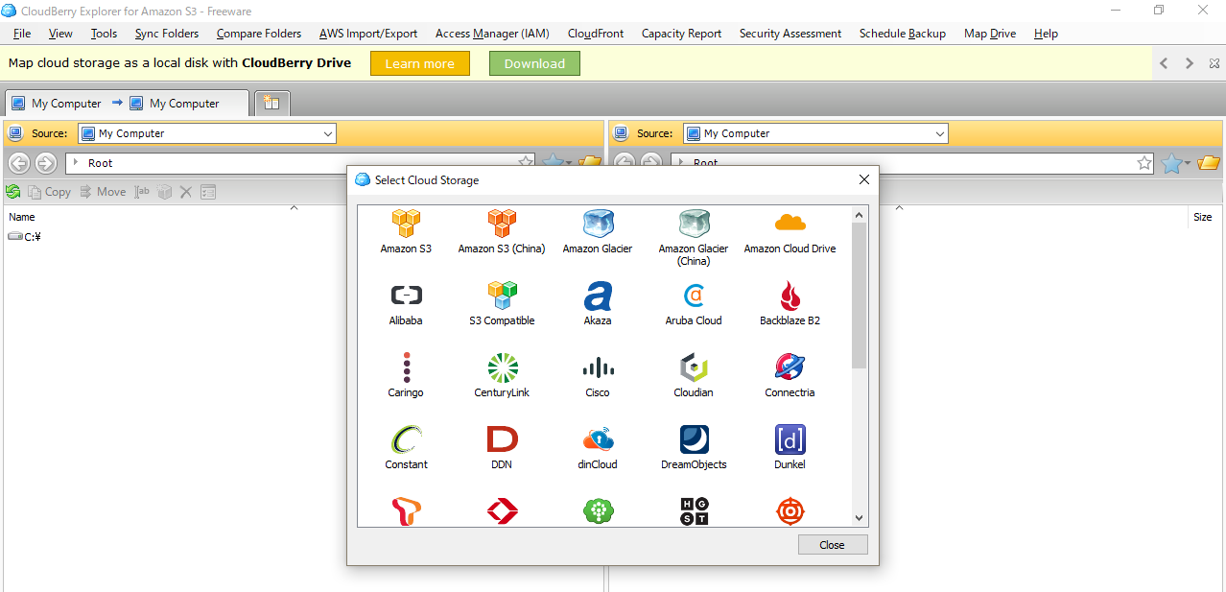
Task: Click the dialog scrollbar down arrow
Action: coord(859,518)
